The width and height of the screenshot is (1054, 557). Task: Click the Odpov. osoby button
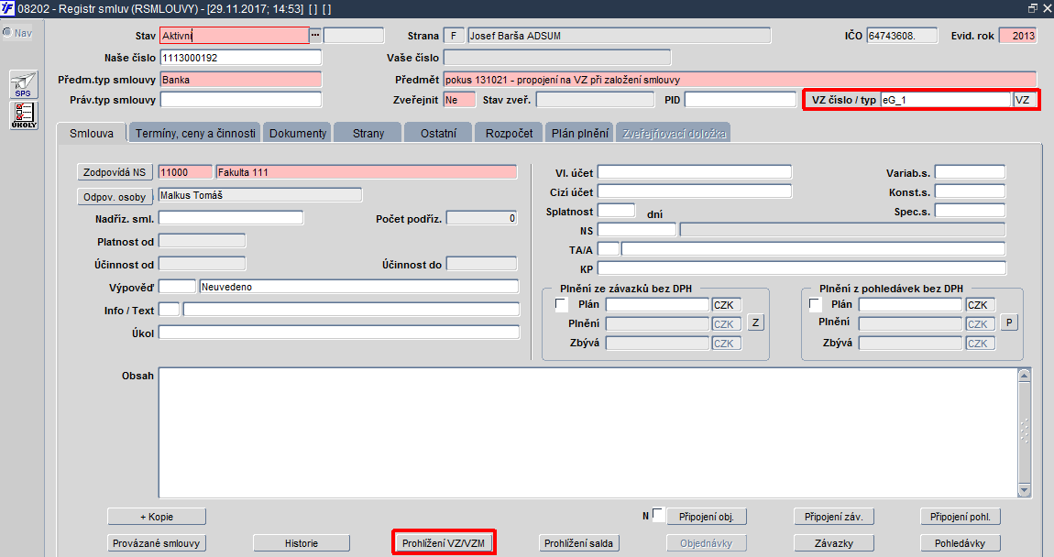point(115,197)
